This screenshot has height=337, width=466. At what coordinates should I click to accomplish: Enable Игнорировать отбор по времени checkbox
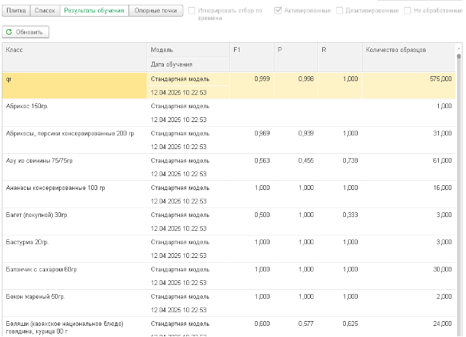tap(192, 11)
